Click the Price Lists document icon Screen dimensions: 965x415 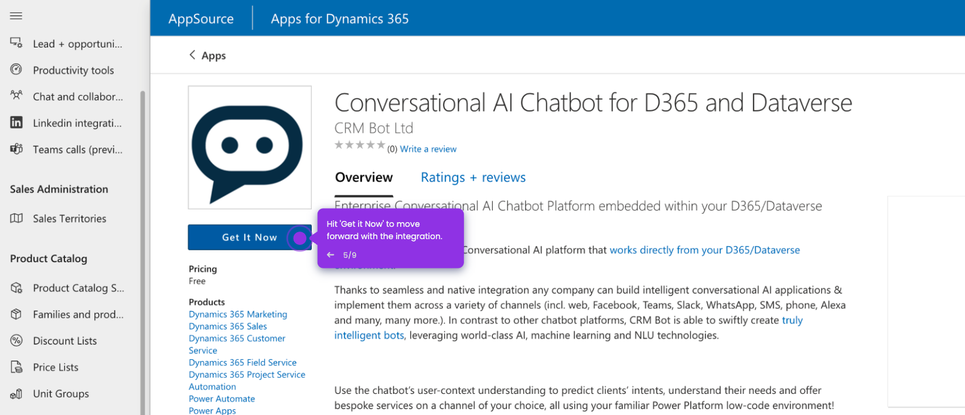point(16,367)
